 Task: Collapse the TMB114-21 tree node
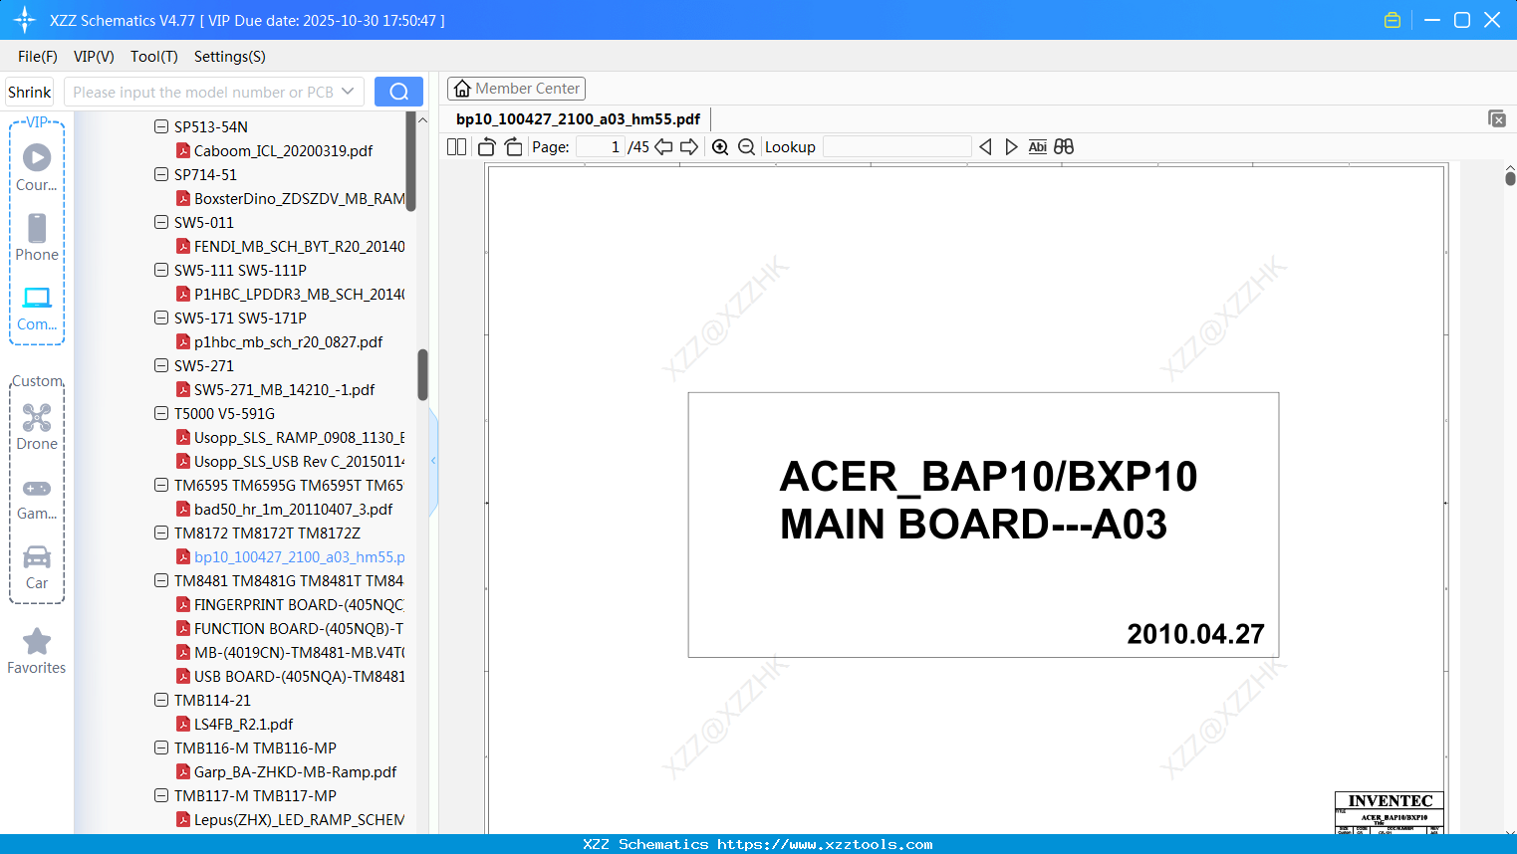click(x=161, y=700)
